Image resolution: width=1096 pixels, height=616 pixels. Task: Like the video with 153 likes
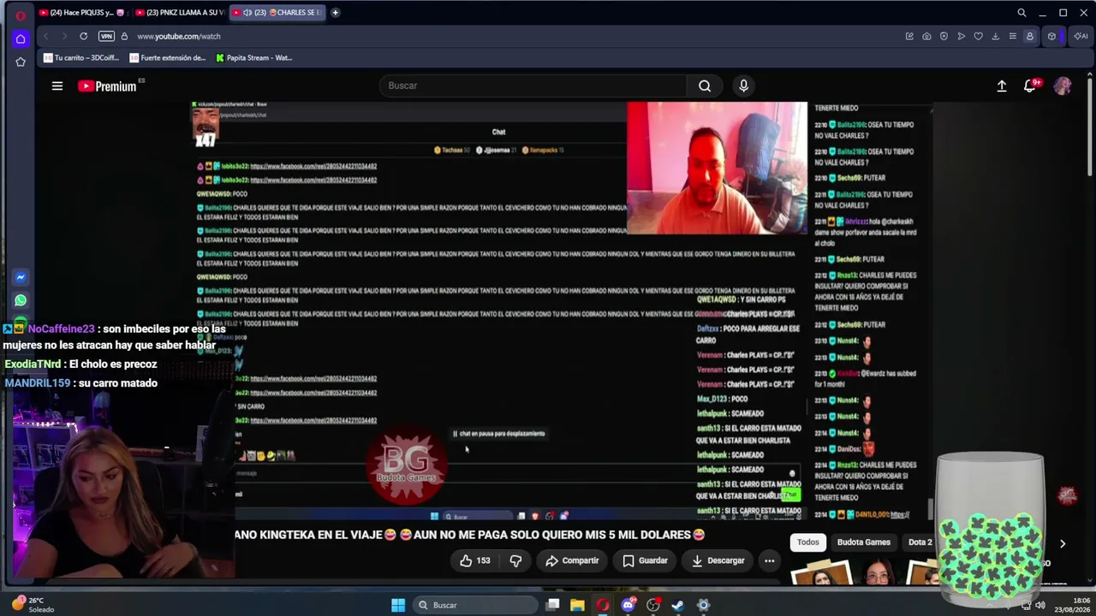coord(475,560)
